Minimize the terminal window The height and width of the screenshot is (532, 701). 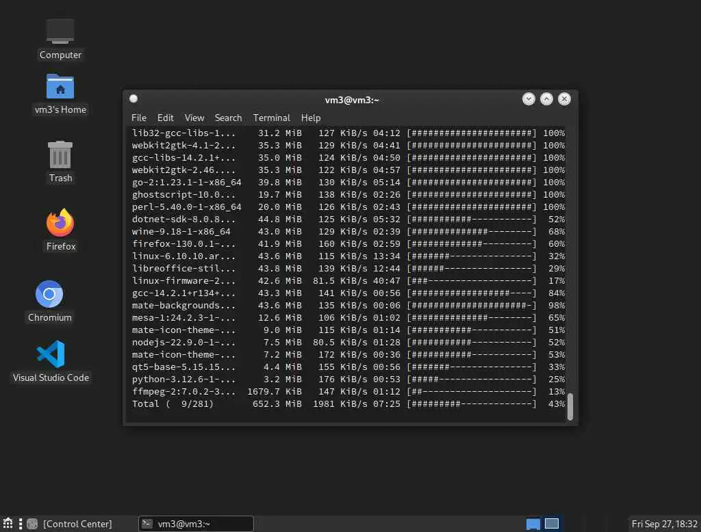click(x=528, y=98)
